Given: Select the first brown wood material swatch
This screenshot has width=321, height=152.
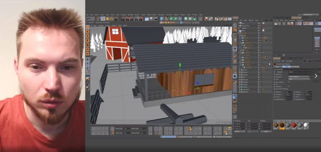Looking at the screenshot, I should point(276,126).
